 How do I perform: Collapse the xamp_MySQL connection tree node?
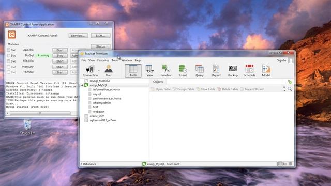(82, 85)
